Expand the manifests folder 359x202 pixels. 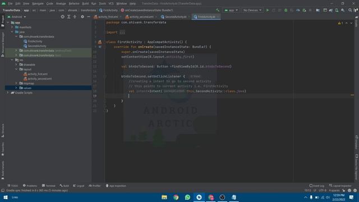12,27
